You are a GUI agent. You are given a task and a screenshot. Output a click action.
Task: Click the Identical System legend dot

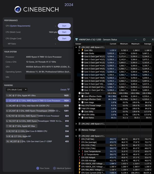[x=54, y=168]
